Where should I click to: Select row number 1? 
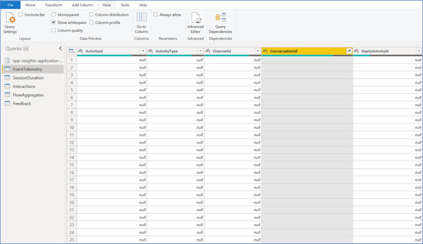[72, 60]
